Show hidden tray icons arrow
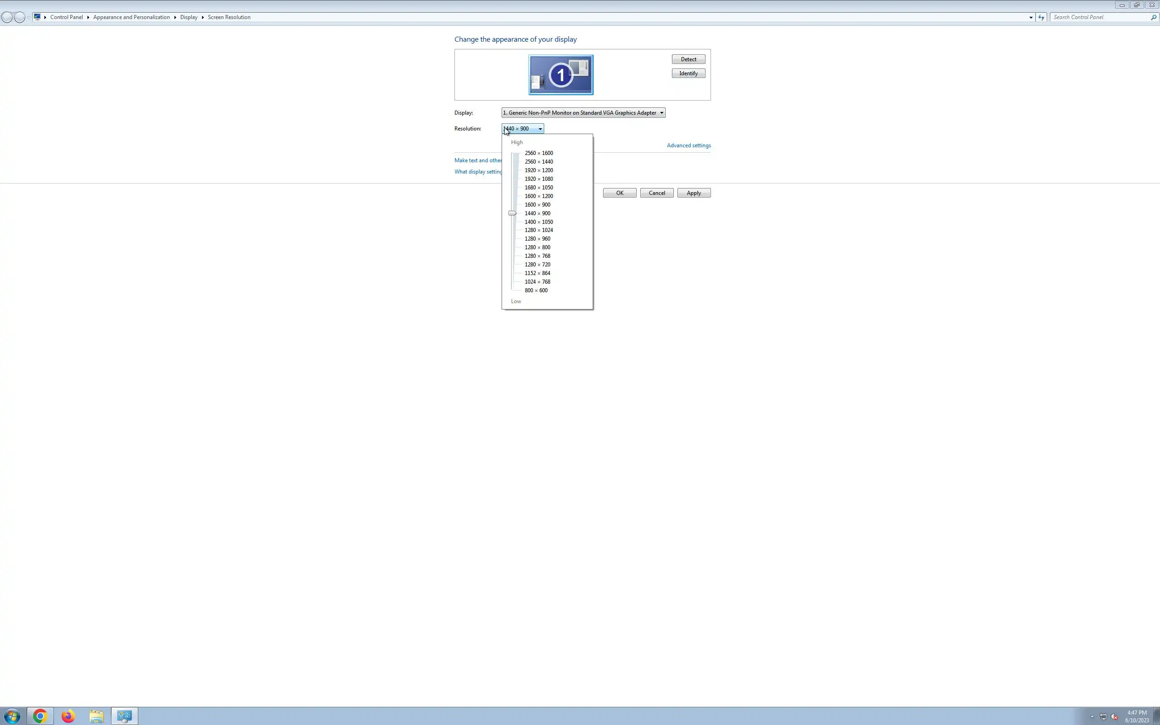1160x725 pixels. [1092, 716]
